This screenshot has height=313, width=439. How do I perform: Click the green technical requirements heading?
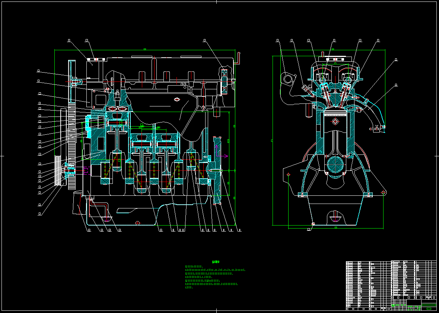[x=216, y=262]
